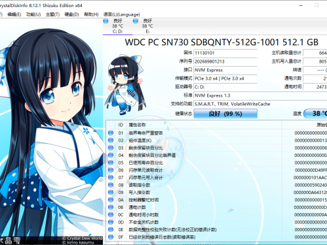Click the drive letter field C: D:
327x245 pixels.
(x=225, y=87)
